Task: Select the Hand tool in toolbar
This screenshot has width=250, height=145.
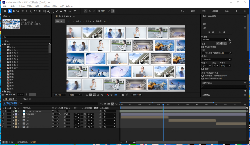Action: click(14, 11)
